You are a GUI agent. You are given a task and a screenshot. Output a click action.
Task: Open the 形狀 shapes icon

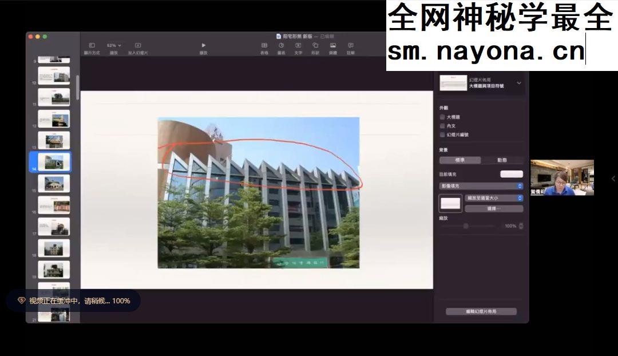[x=315, y=45]
